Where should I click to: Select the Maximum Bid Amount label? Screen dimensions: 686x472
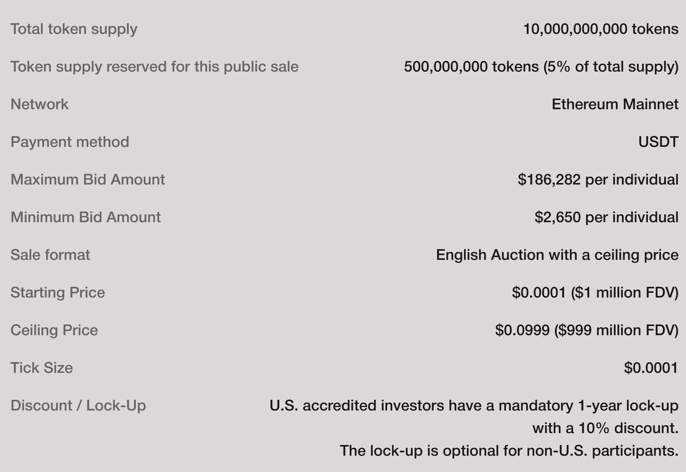click(x=87, y=179)
